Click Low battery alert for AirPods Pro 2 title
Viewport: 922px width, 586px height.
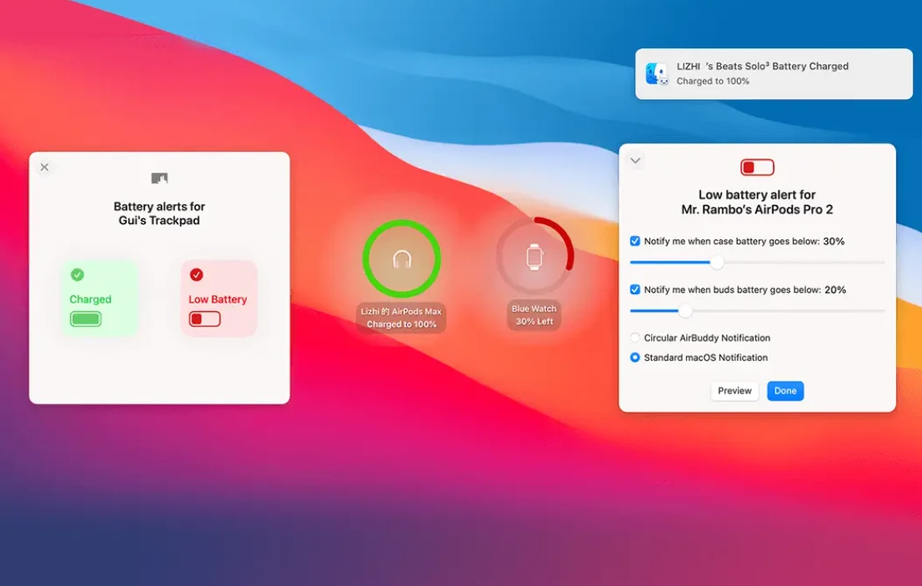click(x=757, y=203)
